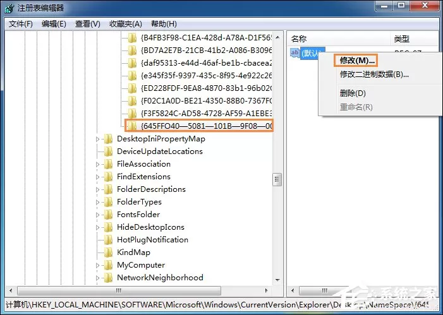The height and width of the screenshot is (315, 443).
Task: Click folder icon of {daf95313-e44d key
Action: pos(132,63)
